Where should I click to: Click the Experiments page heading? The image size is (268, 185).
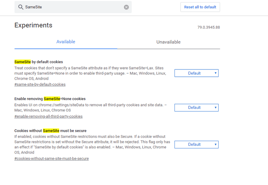[33, 25]
